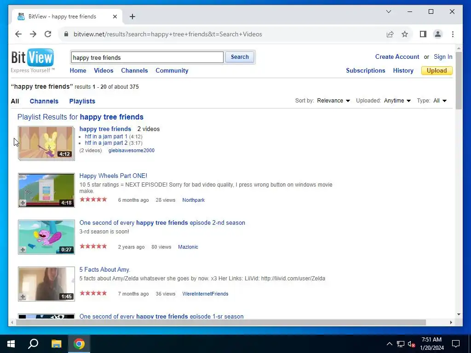Add Happy Wheels video to queue with the plus icon
The width and height of the screenshot is (471, 353).
point(23,203)
